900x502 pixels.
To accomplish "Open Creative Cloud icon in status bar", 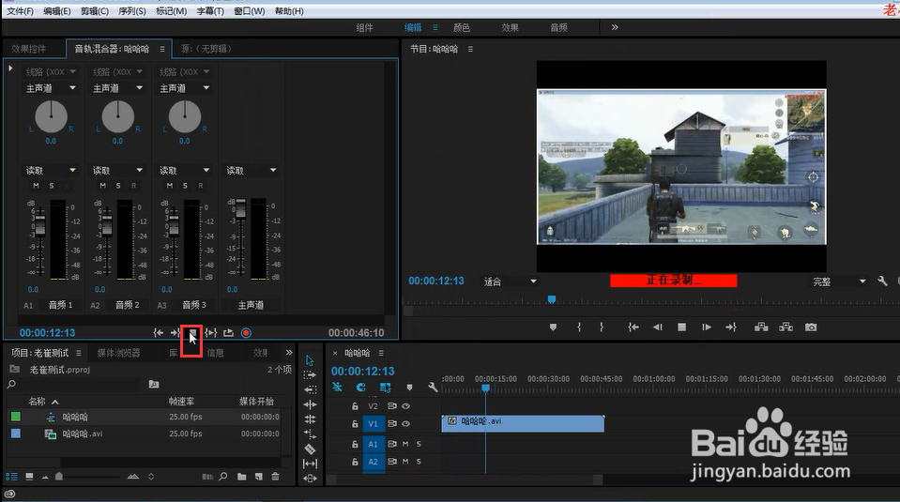I will pyautogui.click(x=9, y=494).
